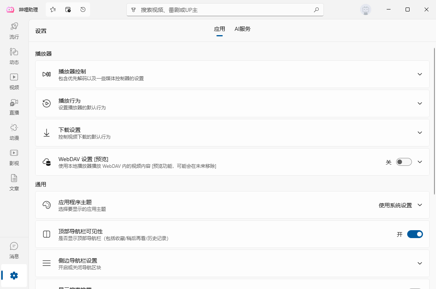Click the 应用程序主题 palette icon
Screen dimensions: 436x289
tap(47, 205)
